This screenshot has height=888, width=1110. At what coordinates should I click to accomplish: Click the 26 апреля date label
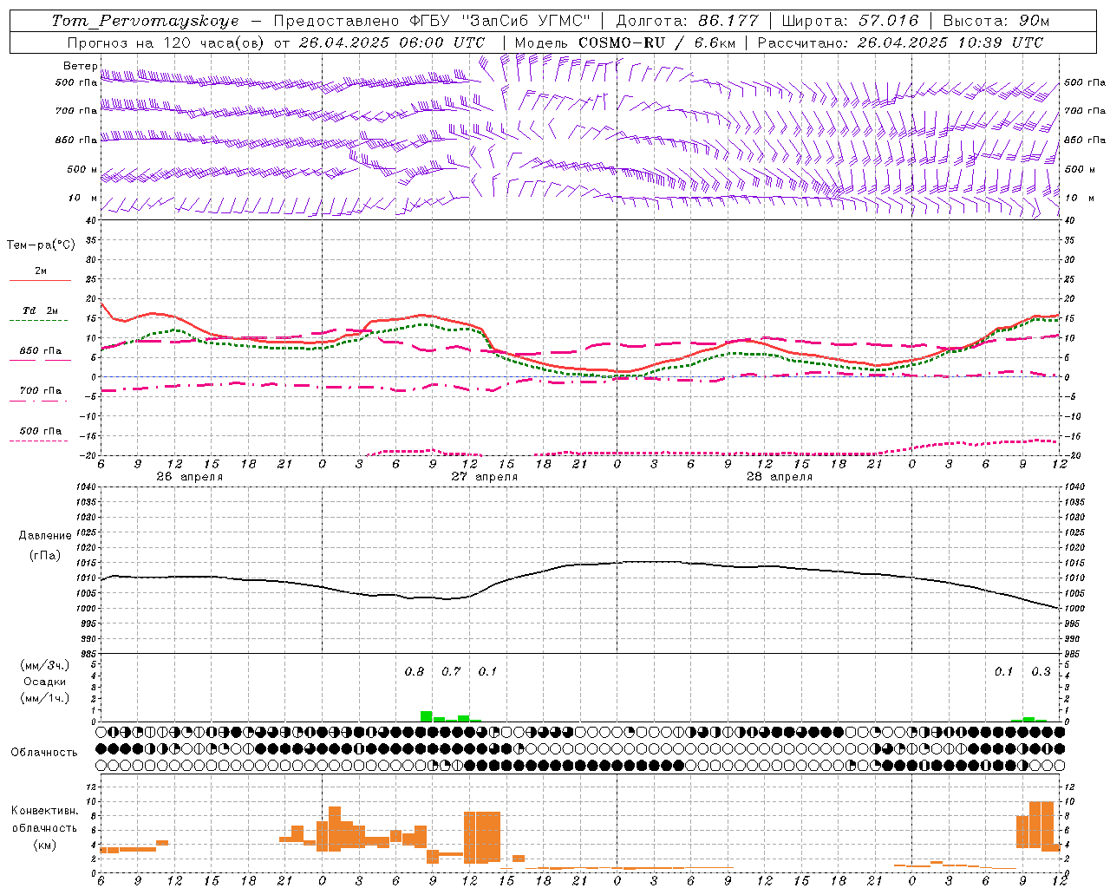point(189,477)
